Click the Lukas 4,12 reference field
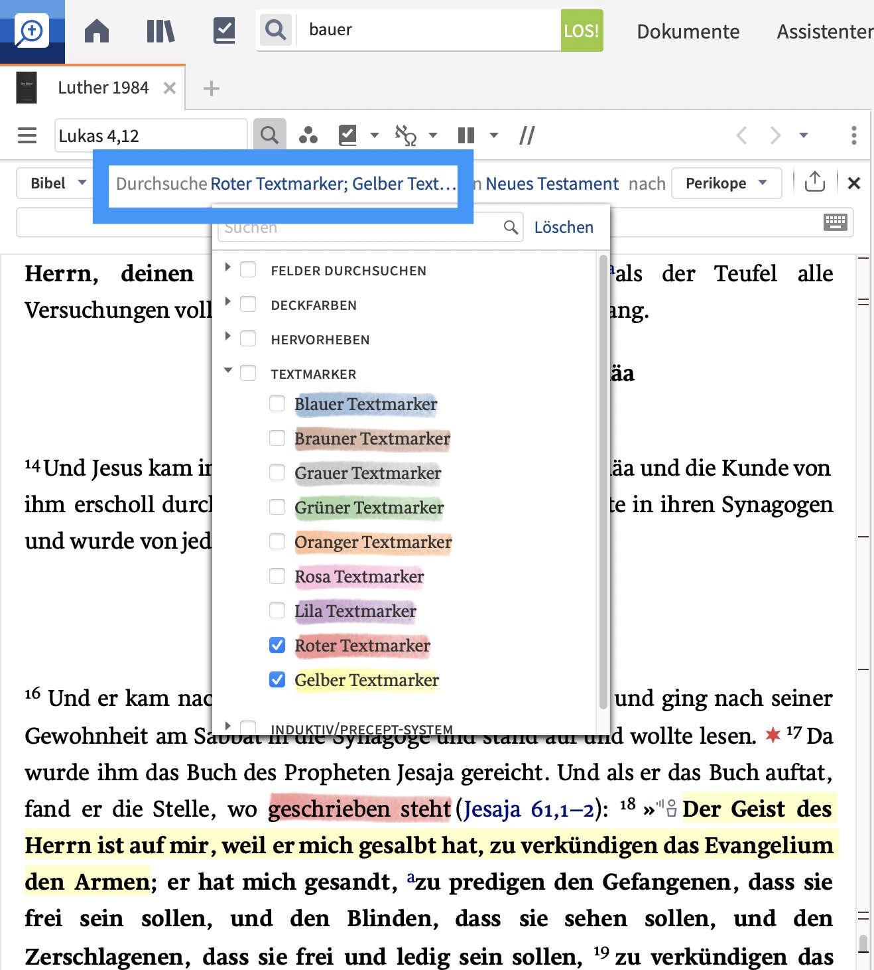 (x=151, y=135)
